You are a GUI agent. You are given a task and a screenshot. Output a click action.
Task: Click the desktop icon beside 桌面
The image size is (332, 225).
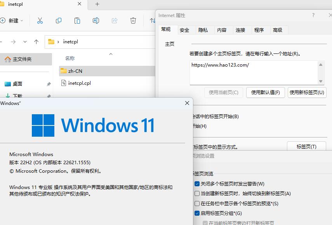(8, 84)
